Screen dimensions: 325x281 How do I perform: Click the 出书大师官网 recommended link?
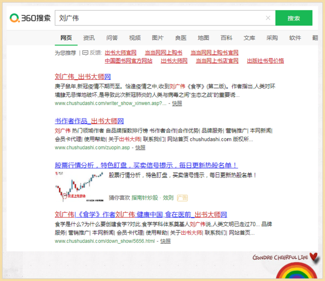coord(121,53)
